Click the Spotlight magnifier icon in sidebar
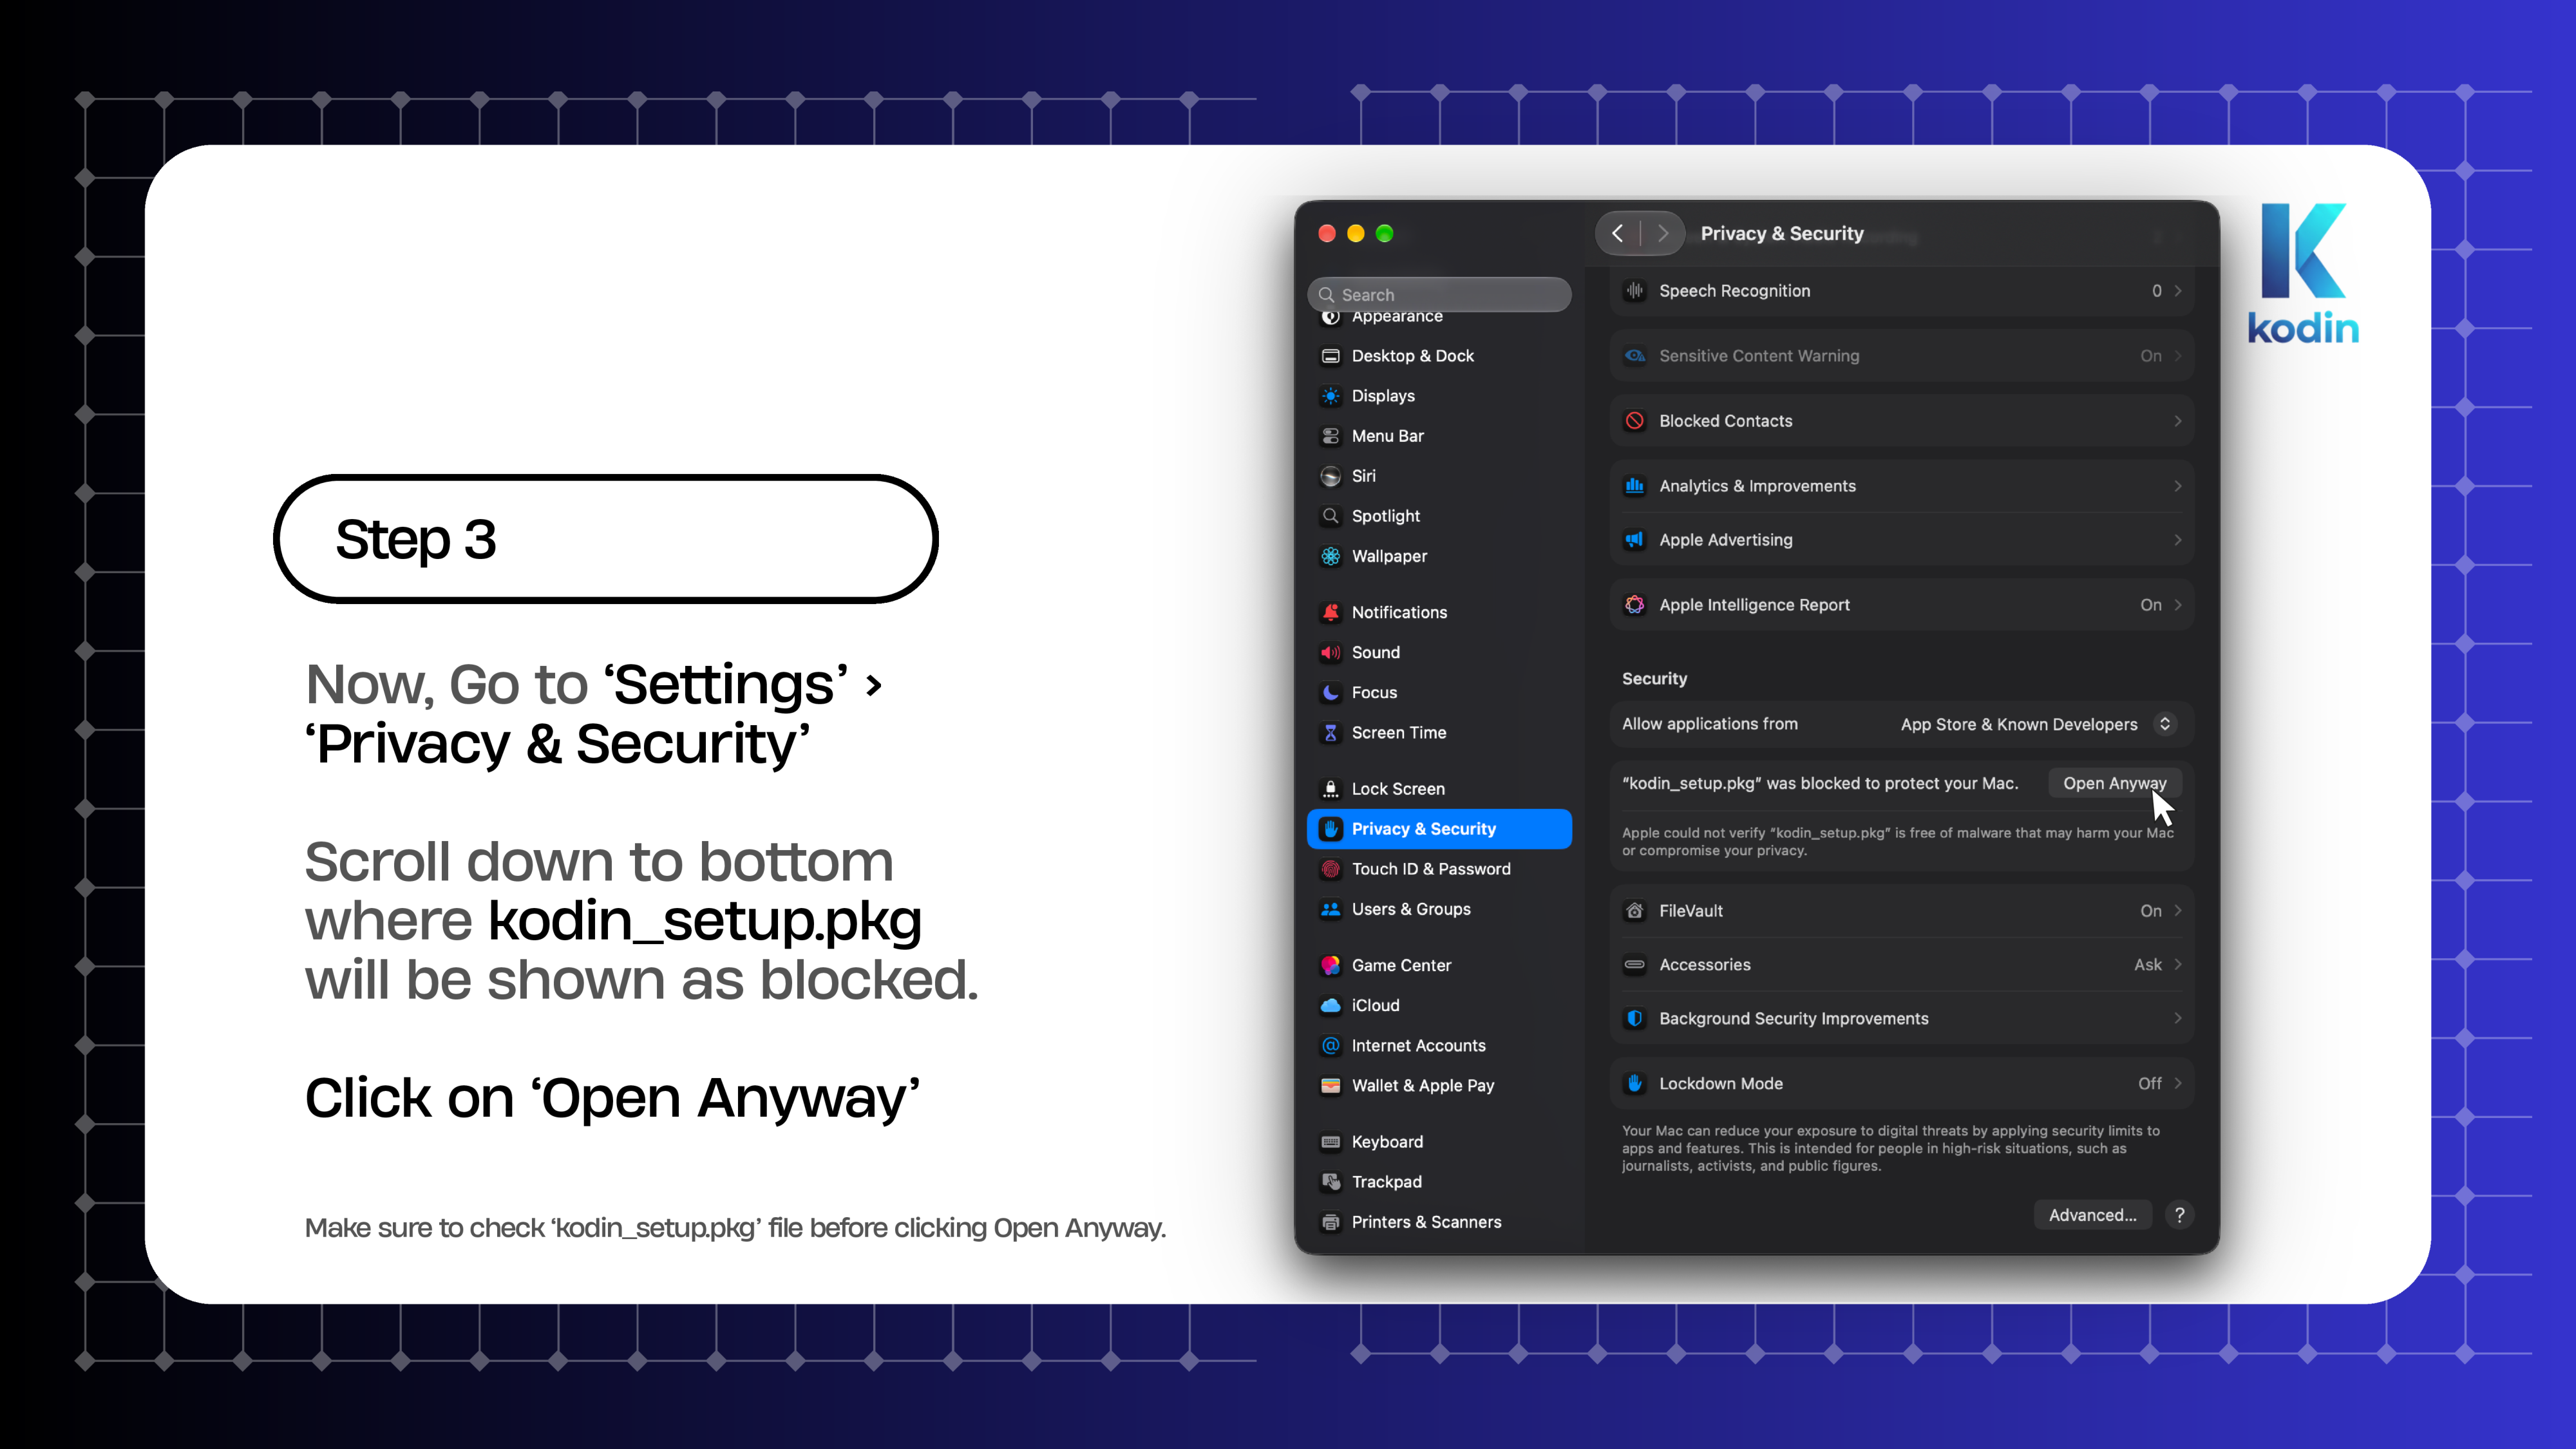2576x1449 pixels. point(1330,516)
